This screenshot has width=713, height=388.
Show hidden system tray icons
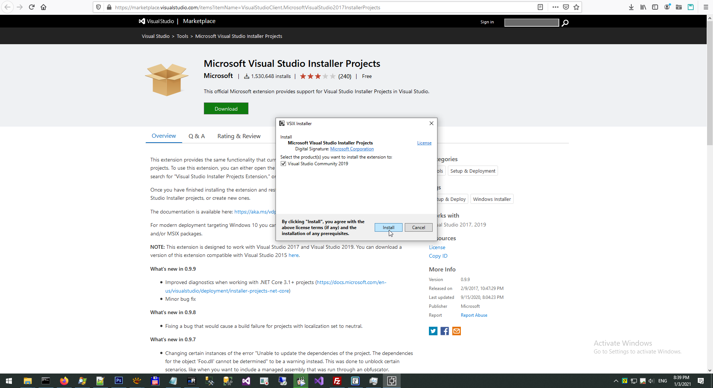pos(616,381)
